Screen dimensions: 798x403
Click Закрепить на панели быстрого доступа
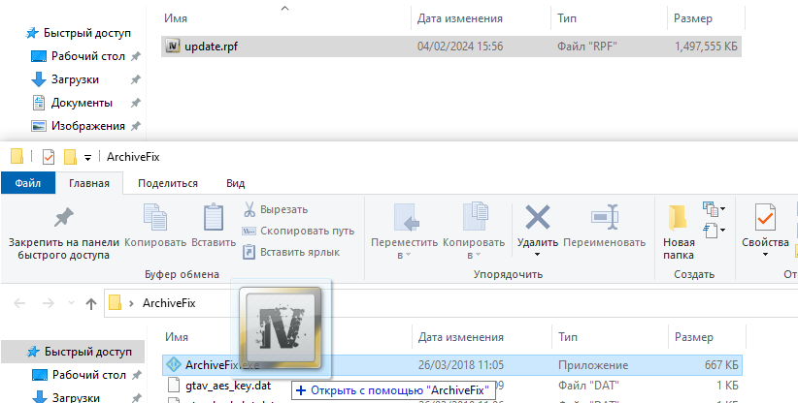tap(64, 232)
